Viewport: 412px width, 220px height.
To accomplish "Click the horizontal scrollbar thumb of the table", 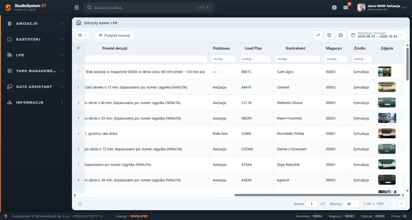I will pos(317,195).
